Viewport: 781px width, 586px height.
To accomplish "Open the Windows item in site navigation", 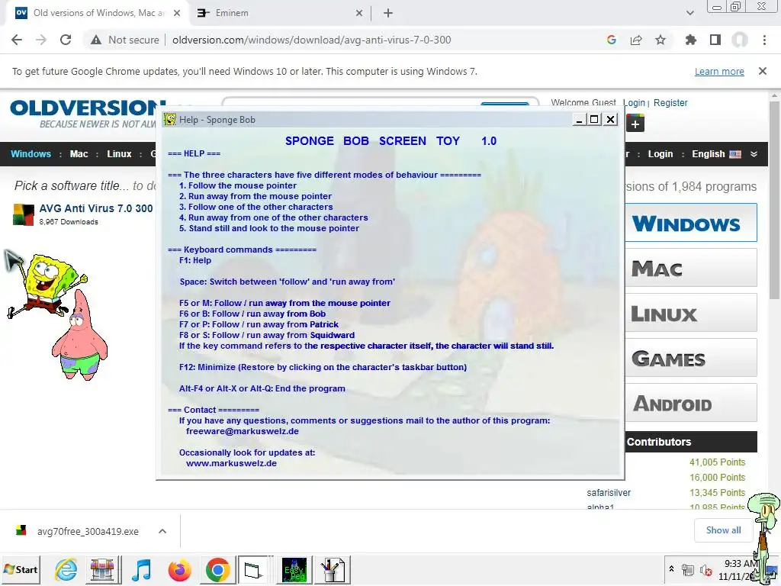I will point(31,154).
